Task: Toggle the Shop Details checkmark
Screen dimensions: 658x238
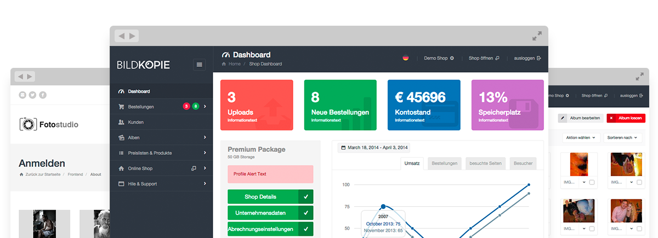Action: point(306,197)
